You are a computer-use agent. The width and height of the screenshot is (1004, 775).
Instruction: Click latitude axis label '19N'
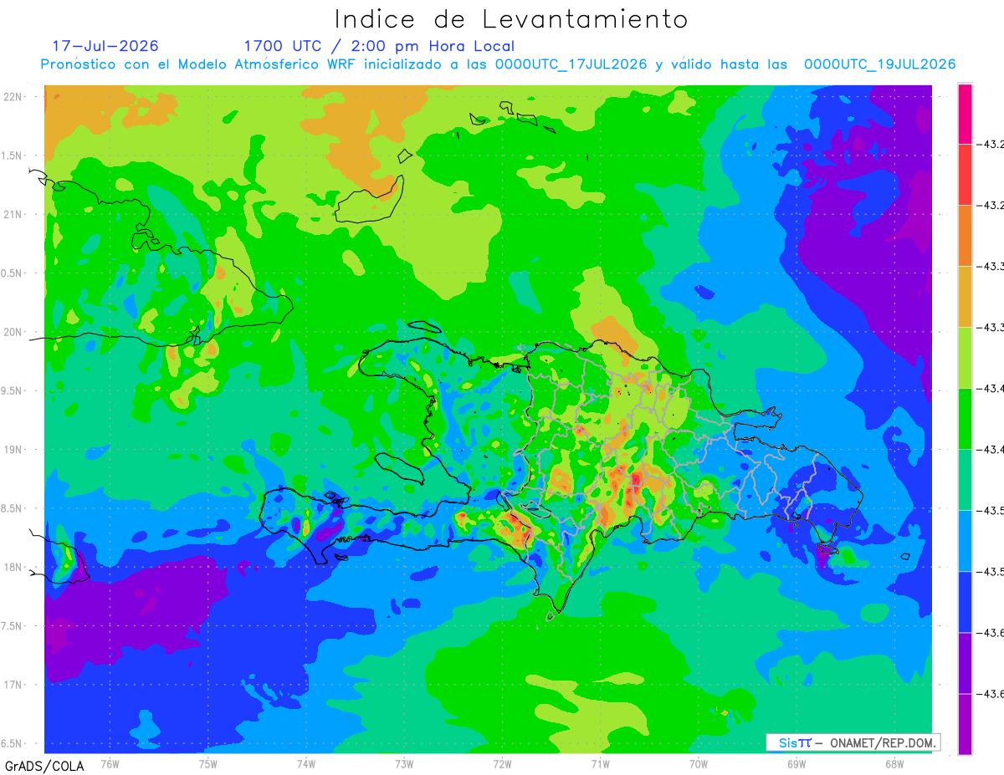(14, 450)
